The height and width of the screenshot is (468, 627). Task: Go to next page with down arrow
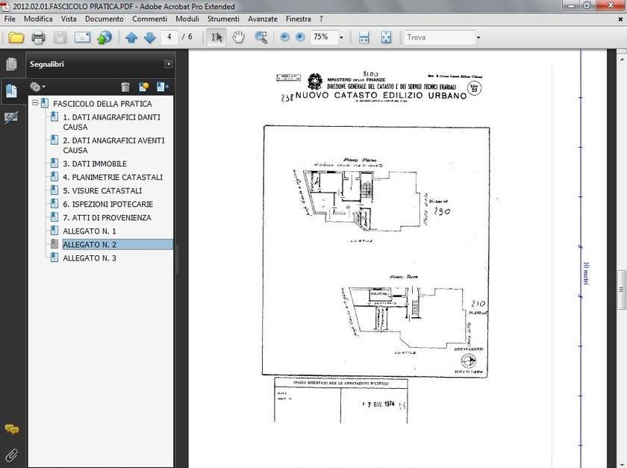point(149,37)
